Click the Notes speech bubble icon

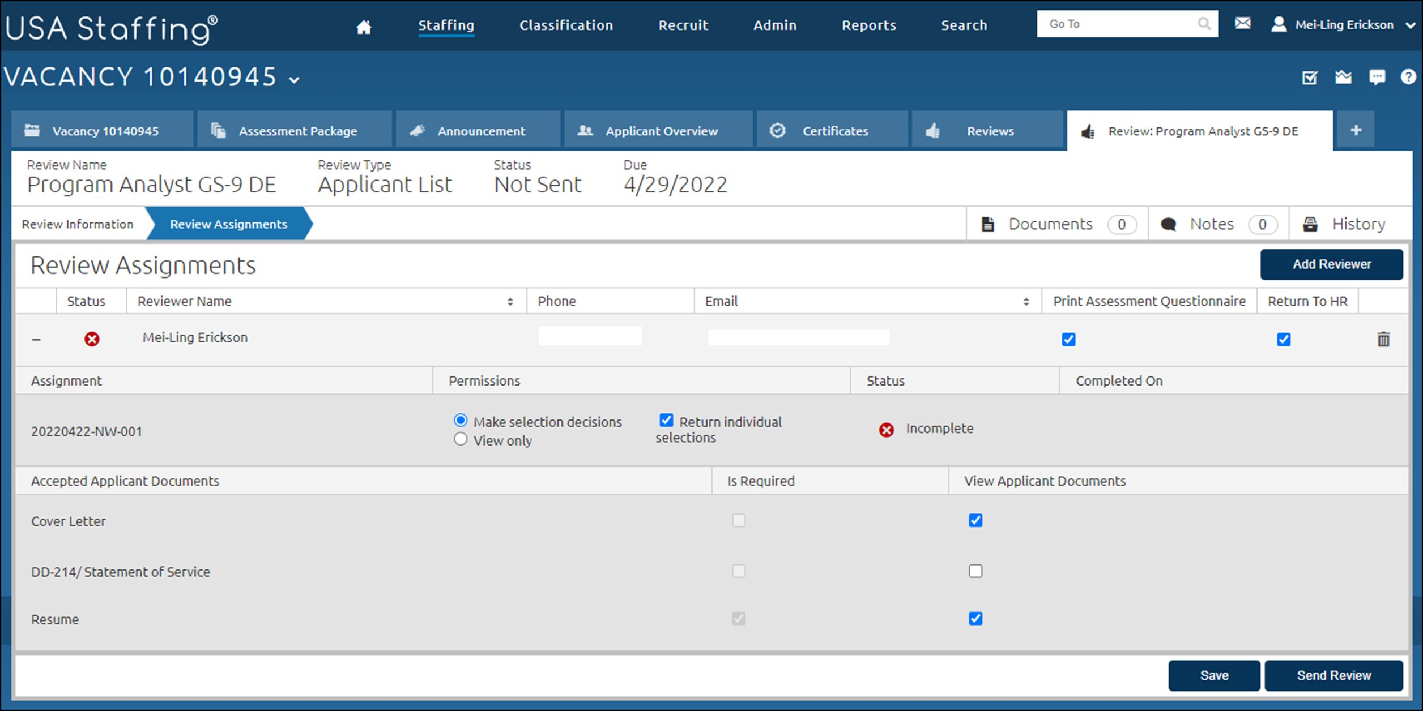click(1168, 224)
